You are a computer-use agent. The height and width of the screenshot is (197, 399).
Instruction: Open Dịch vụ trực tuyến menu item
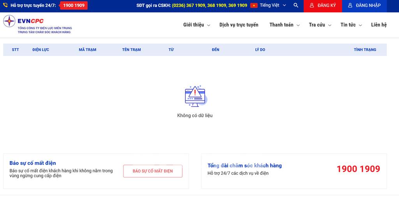[x=238, y=25]
